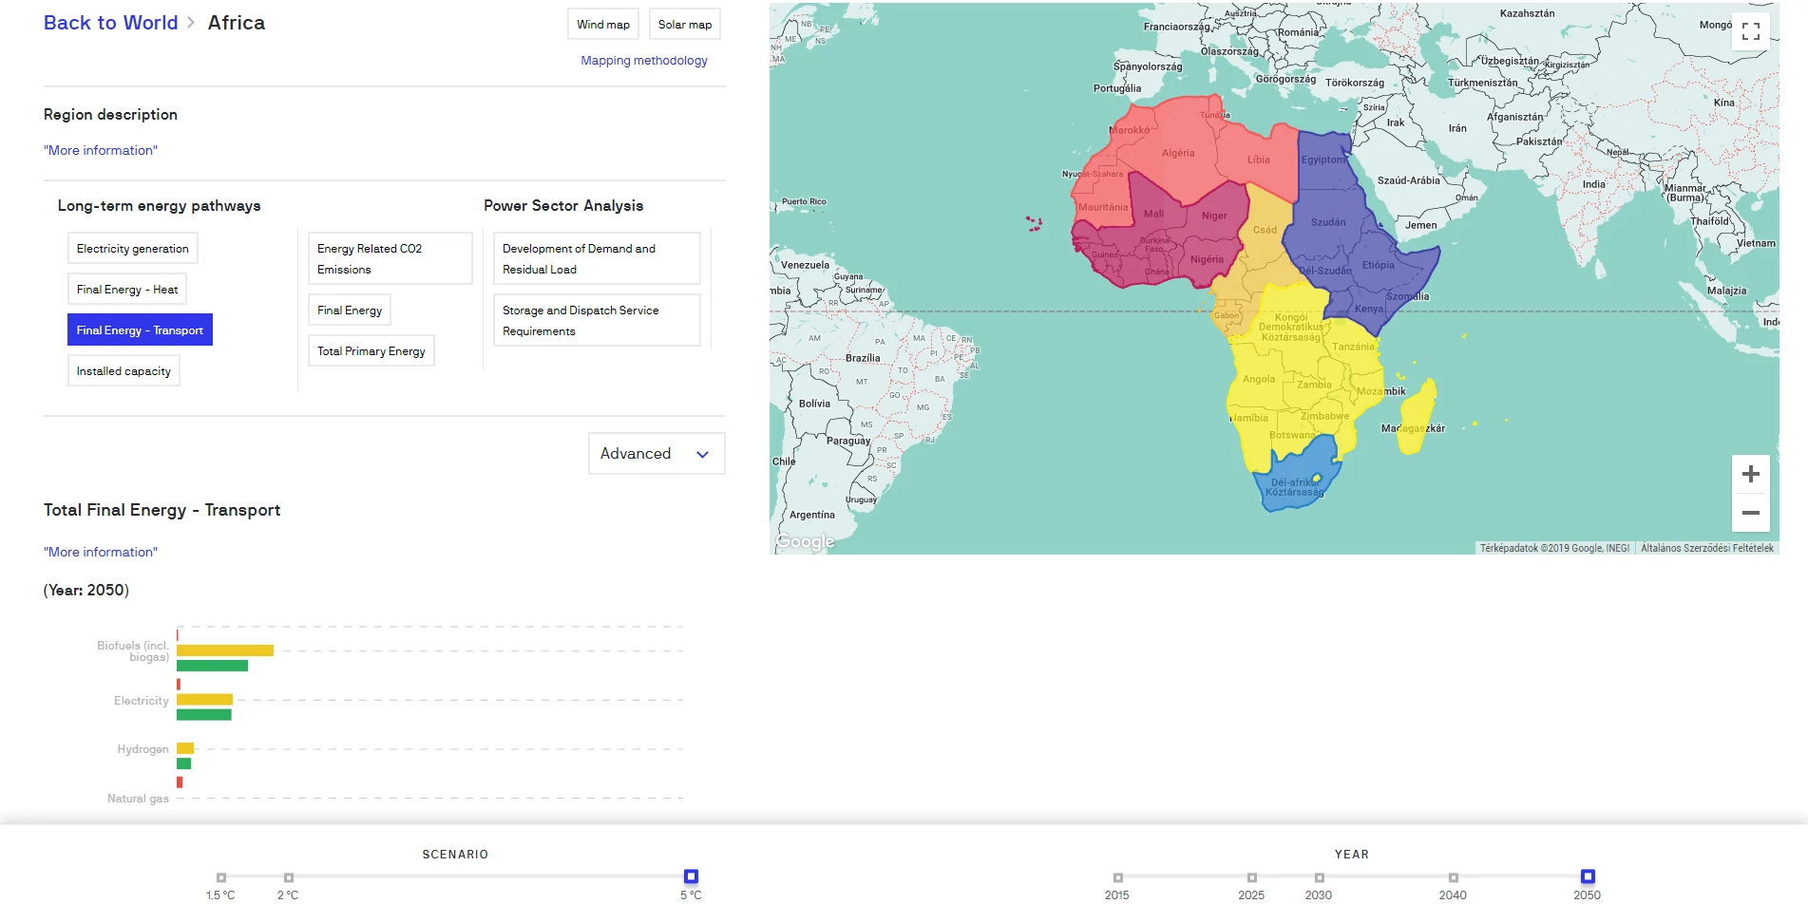Screen dimensions: 1808x904
Task: Set the year to 2015
Action: [1118, 877]
